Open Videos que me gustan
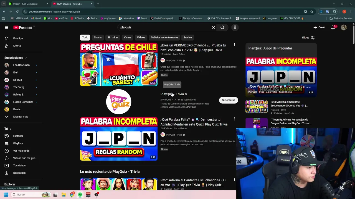The height and width of the screenshot is (199, 355). (x=21, y=158)
